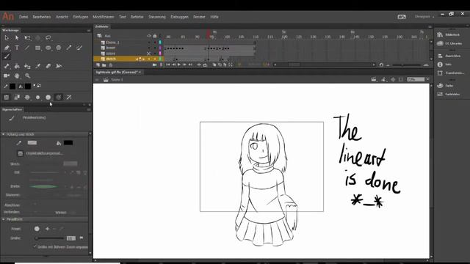Viewport: 470px width, 264px height.
Task: Select the Zoom magnifier tool
Action: 28,76
